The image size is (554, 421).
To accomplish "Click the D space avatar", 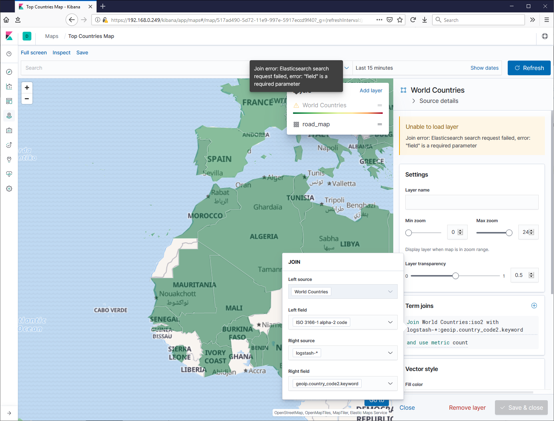I will [x=27, y=36].
